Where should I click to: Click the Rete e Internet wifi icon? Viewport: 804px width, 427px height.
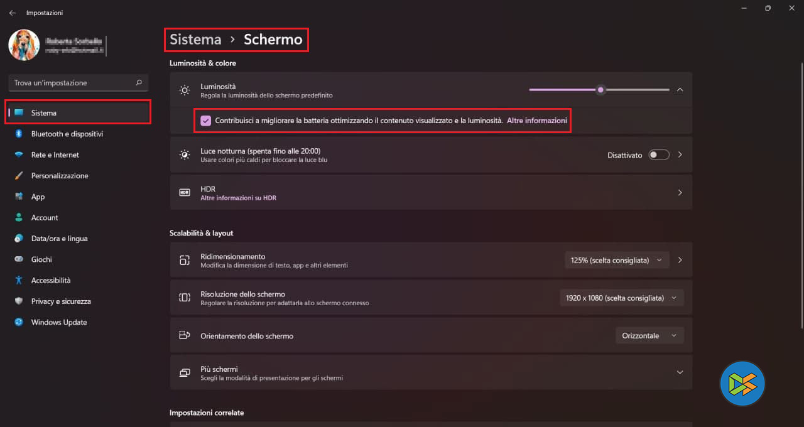[19, 155]
